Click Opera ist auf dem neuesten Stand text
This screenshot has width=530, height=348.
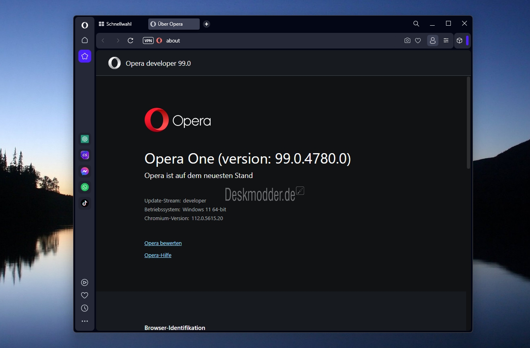(x=198, y=176)
